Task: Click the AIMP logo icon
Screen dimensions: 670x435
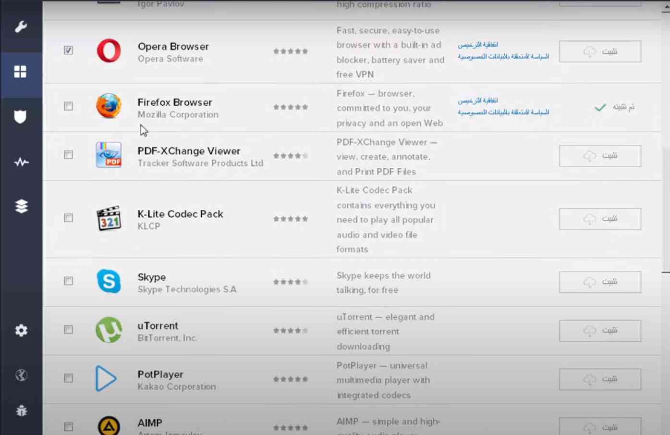Action: point(109,426)
